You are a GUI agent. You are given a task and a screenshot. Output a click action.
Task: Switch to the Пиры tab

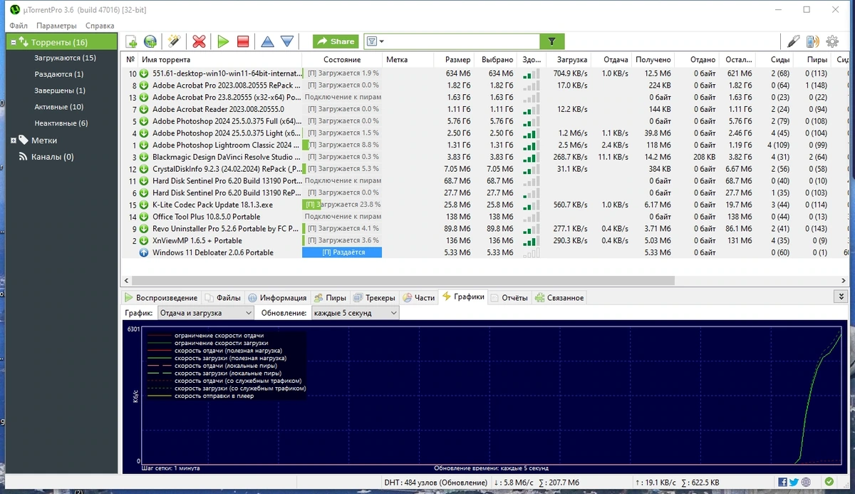(x=329, y=297)
